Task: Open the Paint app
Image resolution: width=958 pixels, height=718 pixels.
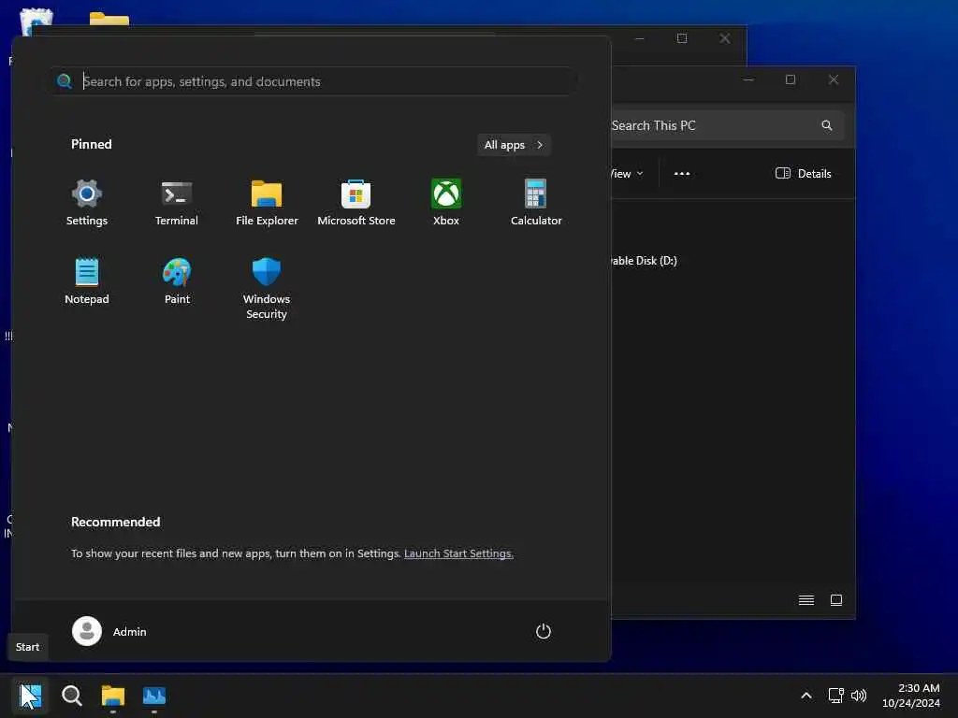Action: click(x=177, y=280)
